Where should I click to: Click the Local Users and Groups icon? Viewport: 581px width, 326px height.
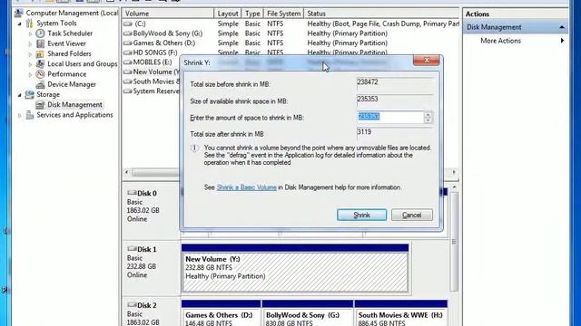(40, 64)
